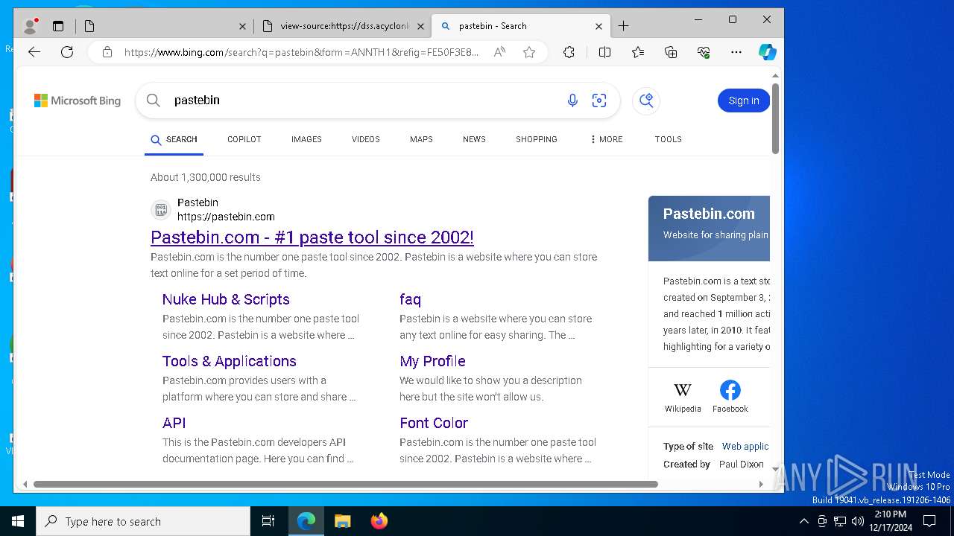Open the faq sublink
The width and height of the screenshot is (954, 536).
coord(410,299)
